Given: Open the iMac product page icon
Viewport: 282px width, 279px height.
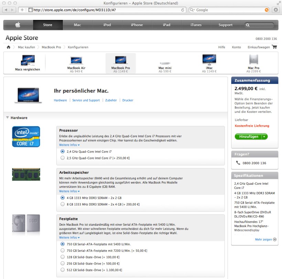Looking at the screenshot, I should pos(209,61).
